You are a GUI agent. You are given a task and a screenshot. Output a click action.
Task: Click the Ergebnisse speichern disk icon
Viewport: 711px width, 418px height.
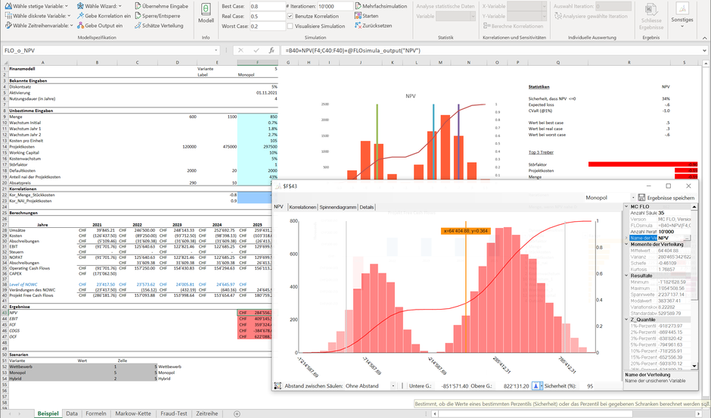click(x=641, y=198)
